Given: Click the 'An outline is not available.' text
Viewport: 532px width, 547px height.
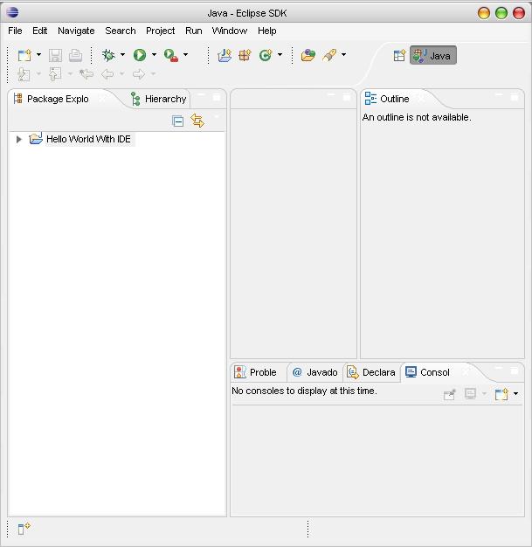Looking at the screenshot, I should tap(417, 117).
